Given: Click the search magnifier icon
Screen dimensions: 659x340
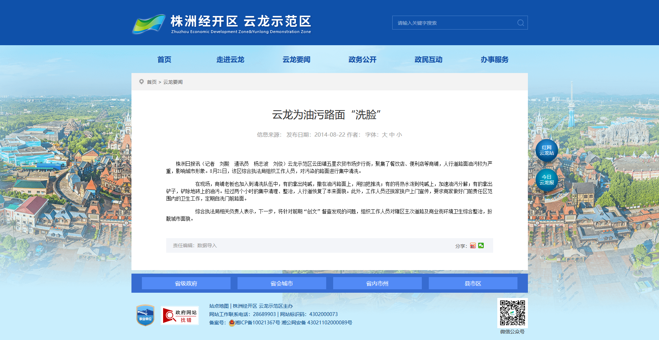Looking at the screenshot, I should 521,23.
